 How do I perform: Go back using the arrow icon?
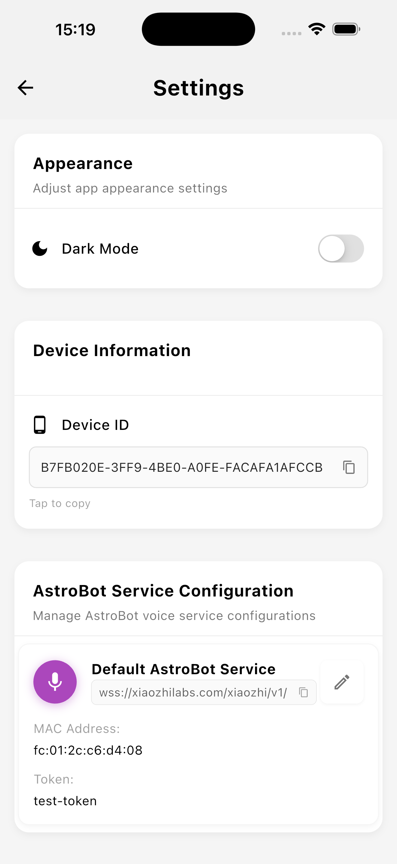(x=26, y=88)
